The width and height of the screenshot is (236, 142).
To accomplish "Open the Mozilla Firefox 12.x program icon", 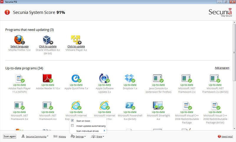I will tap(19, 40).
